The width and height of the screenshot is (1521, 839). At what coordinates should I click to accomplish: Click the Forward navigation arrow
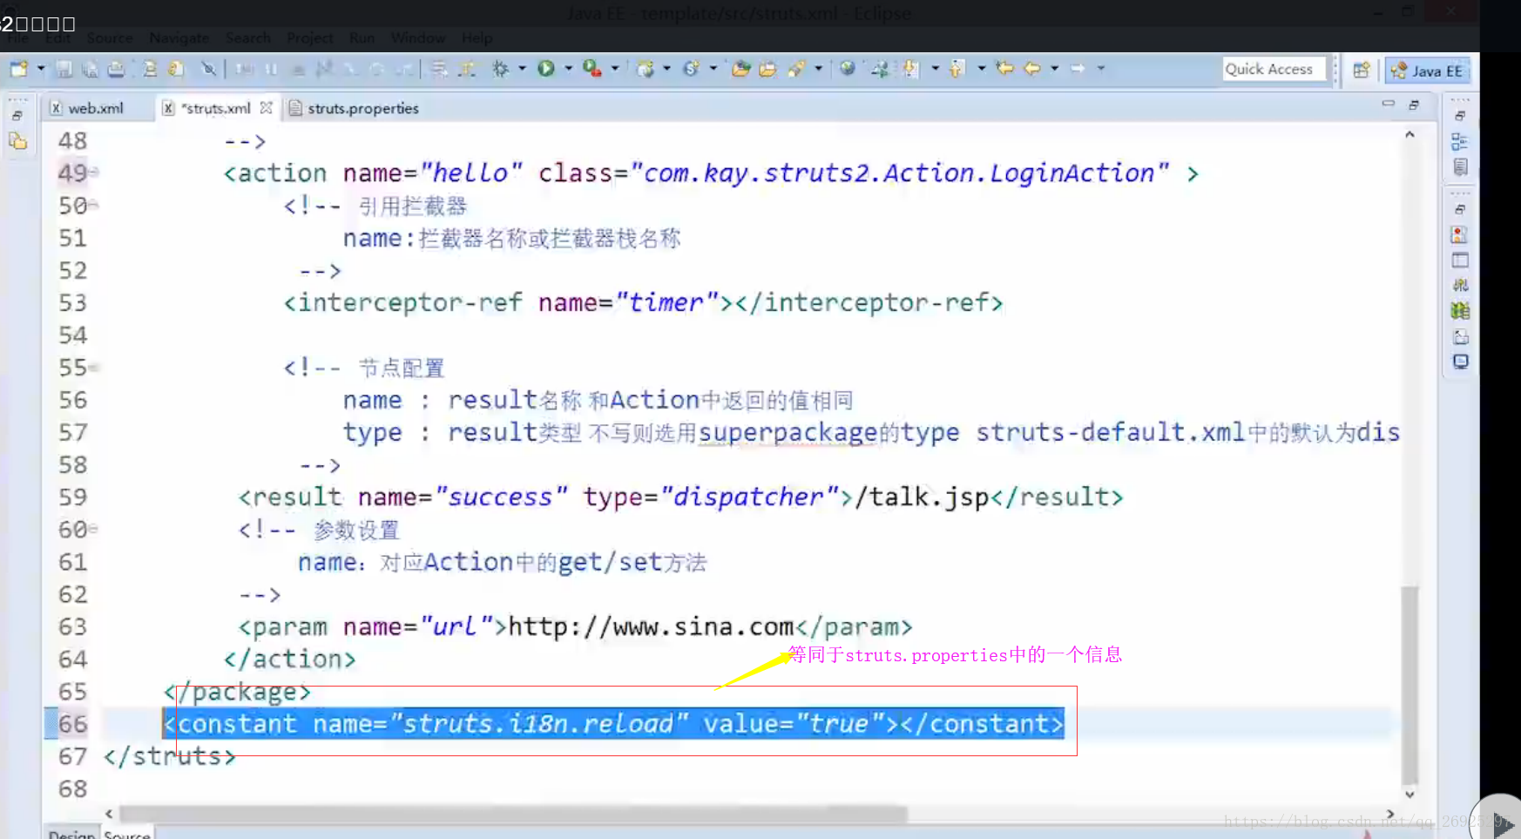click(1078, 68)
